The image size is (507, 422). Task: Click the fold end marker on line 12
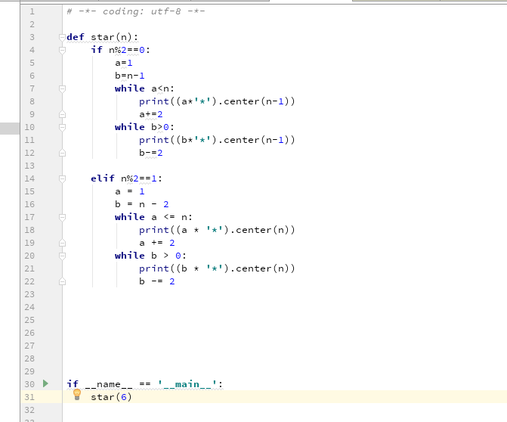(63, 153)
